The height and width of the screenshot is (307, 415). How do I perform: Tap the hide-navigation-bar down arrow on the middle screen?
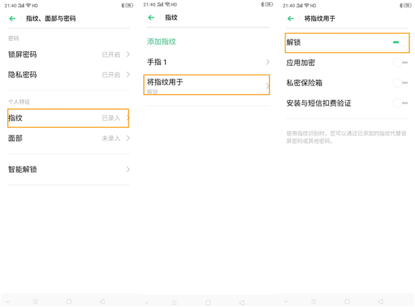(x=147, y=302)
